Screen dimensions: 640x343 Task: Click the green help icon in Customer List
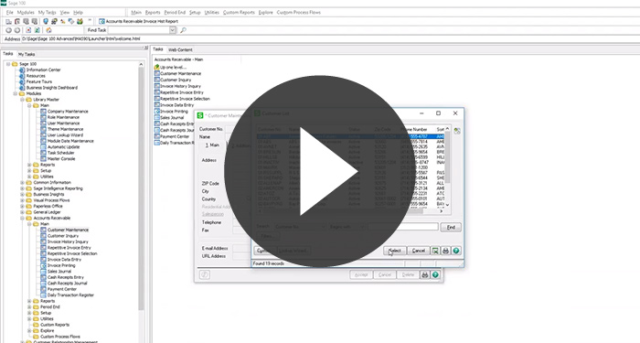[x=456, y=251]
